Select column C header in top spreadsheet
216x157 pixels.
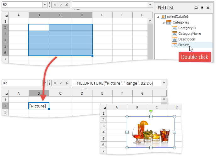pos(60,15)
